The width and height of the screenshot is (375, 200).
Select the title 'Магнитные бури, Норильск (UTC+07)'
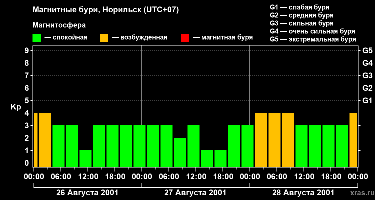click(106, 10)
